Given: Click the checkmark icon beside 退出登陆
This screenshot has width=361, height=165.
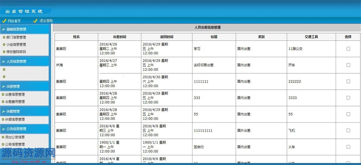Looking at the screenshot, I should pos(35,21).
